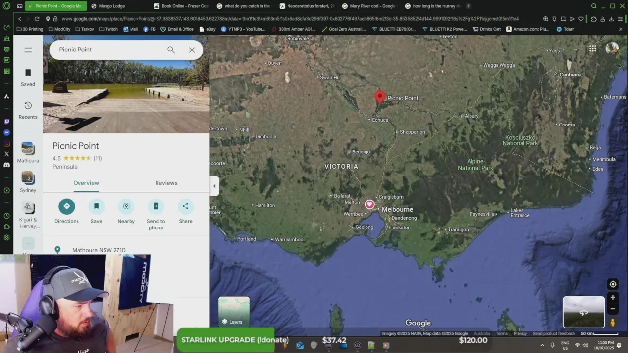The width and height of the screenshot is (628, 353).
Task: Open the browser extensions icon
Action: click(x=594, y=19)
